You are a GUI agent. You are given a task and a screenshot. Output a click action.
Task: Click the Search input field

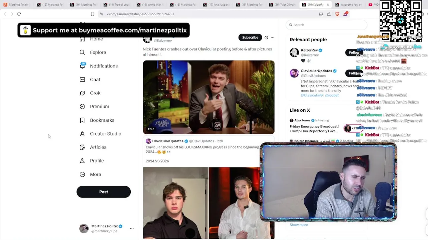[329, 25]
